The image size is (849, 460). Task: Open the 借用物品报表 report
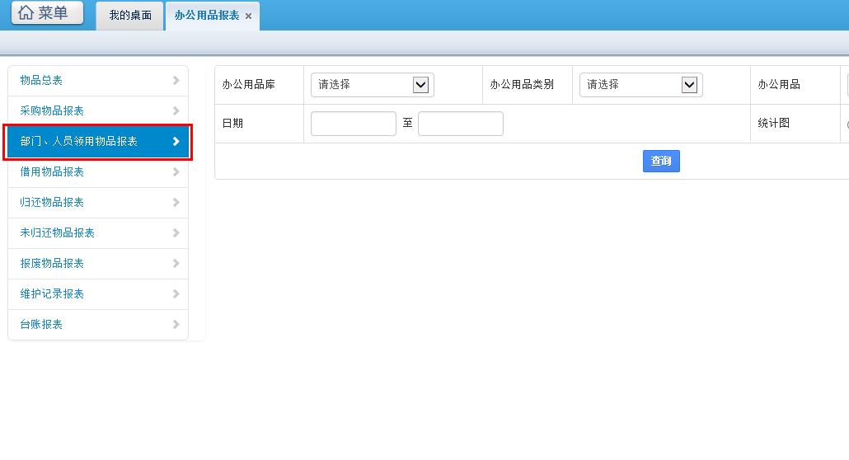pyautogui.click(x=52, y=171)
